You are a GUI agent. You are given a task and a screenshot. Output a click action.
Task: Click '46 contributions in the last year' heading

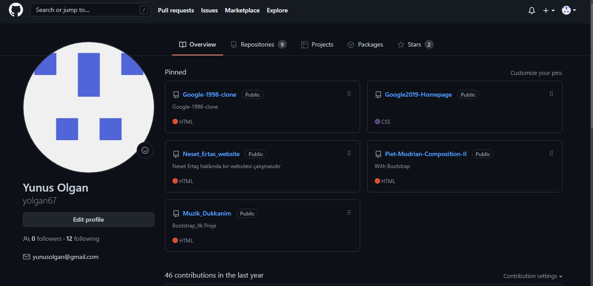(x=214, y=275)
